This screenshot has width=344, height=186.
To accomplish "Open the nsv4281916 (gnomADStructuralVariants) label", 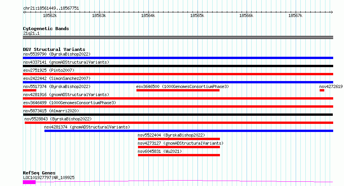I will click(x=66, y=95).
